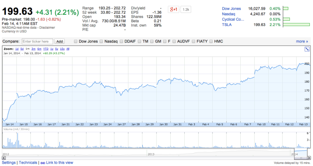The height and width of the screenshot is (166, 313).
Task: Click the chain icon beside Link to this view
Action: click(43, 163)
